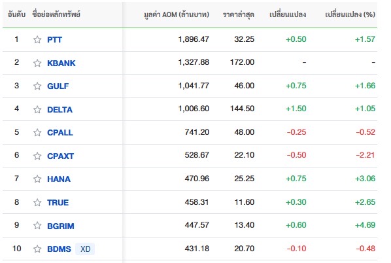Open the DELTA stock page
The height and width of the screenshot is (263, 391).
[x=59, y=109]
